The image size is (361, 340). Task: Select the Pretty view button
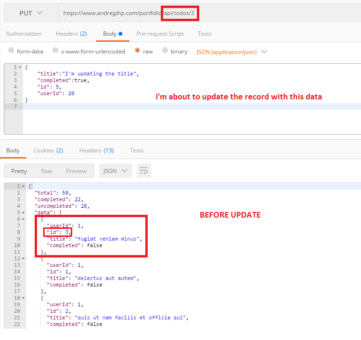[19, 171]
